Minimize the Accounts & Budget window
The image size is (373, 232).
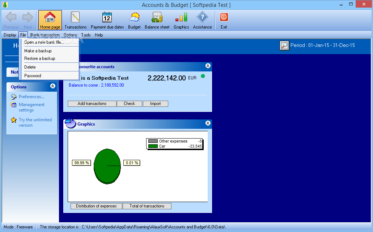[341, 4]
